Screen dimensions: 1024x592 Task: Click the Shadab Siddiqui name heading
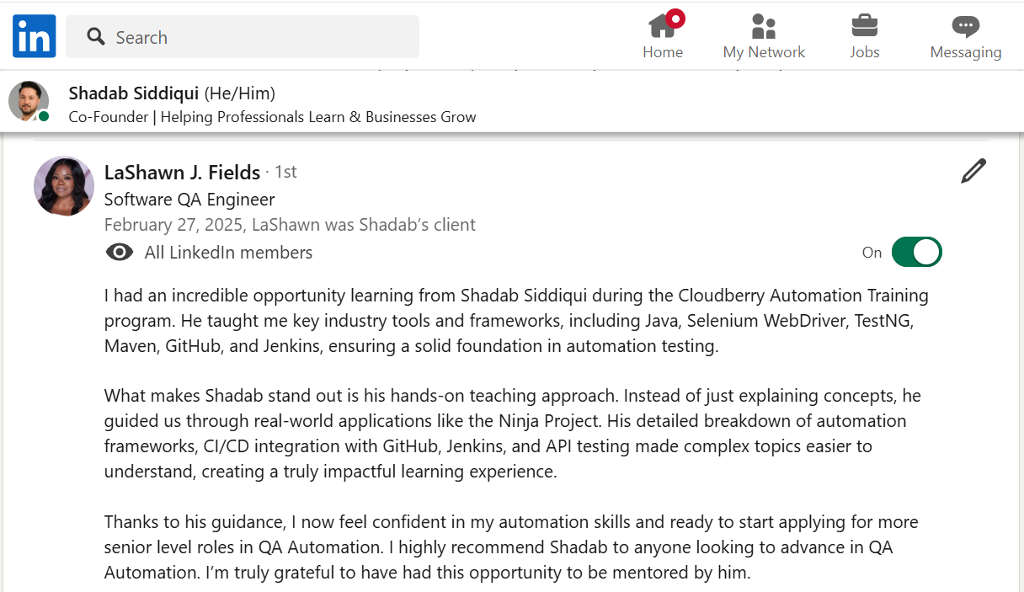pos(134,93)
